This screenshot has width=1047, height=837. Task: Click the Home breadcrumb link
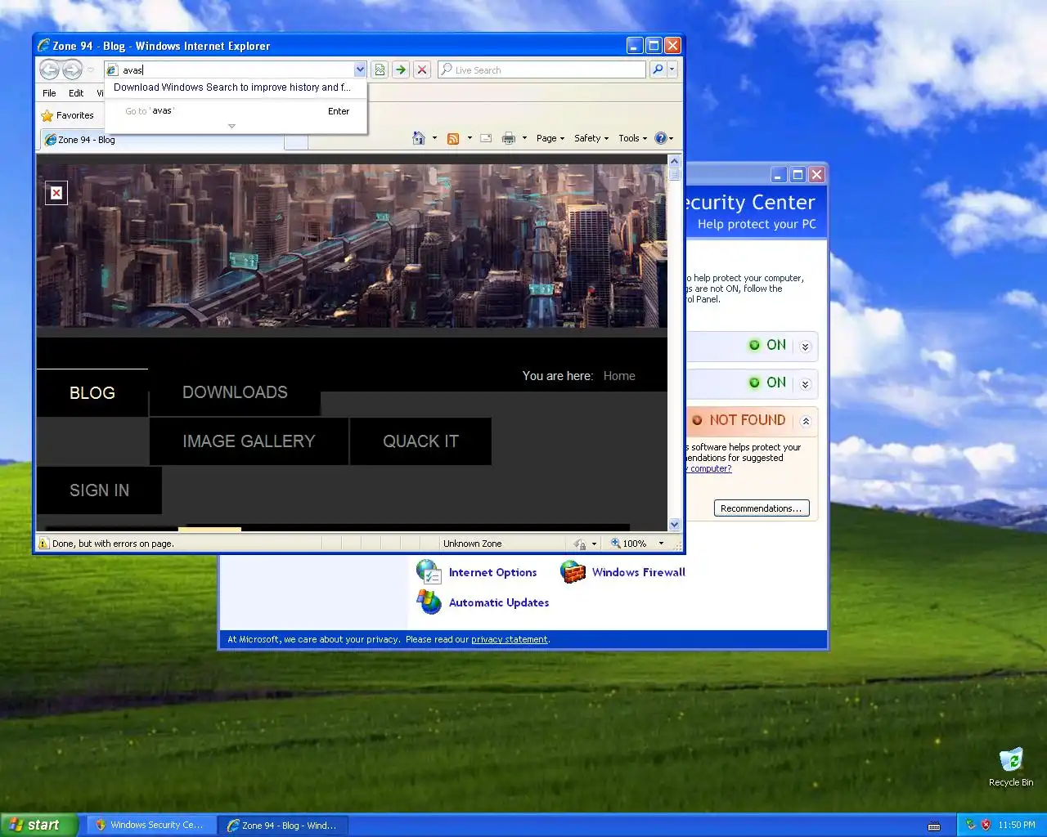pos(619,376)
